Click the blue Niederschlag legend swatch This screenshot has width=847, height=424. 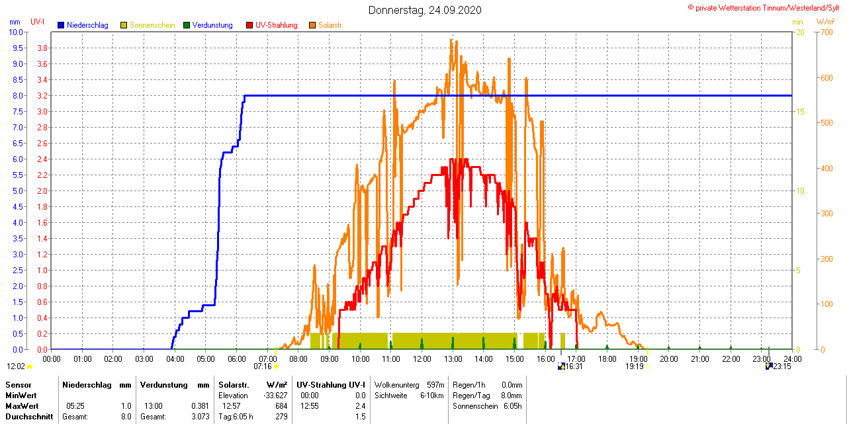tap(61, 25)
